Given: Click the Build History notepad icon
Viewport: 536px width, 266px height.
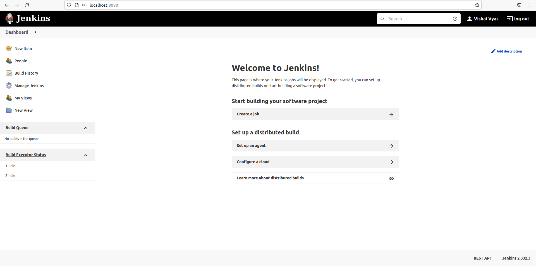Looking at the screenshot, I should click(x=9, y=73).
